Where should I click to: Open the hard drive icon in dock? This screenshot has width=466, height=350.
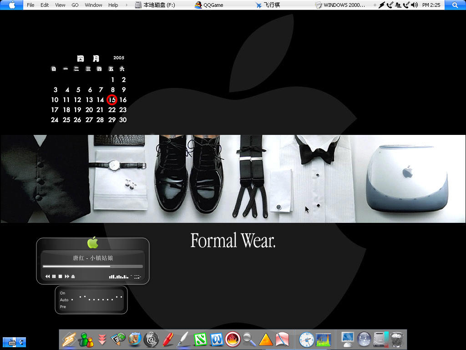coord(381,339)
